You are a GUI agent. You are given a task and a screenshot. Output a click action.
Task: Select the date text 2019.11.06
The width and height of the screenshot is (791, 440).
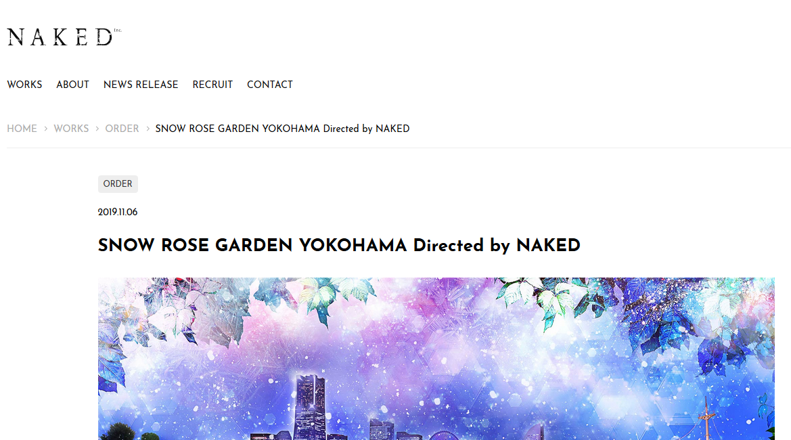tap(118, 212)
